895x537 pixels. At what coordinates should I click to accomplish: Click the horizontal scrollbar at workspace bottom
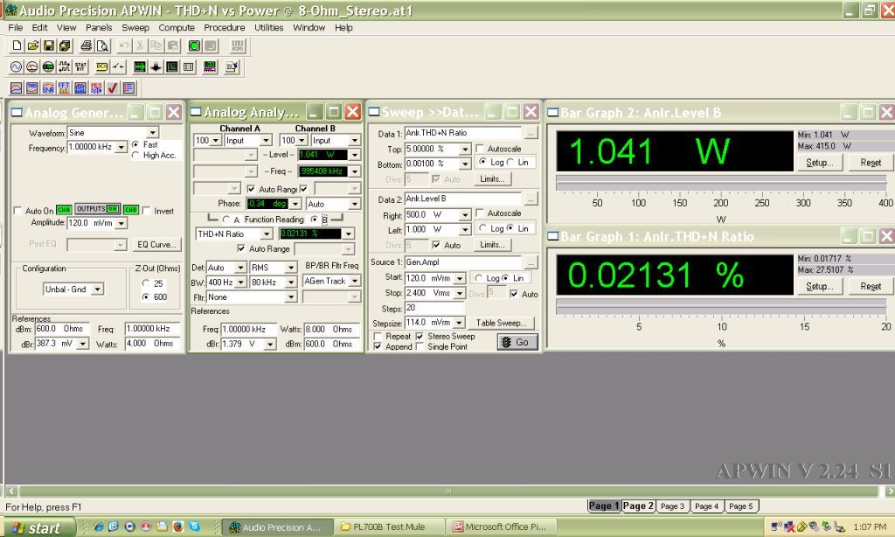(x=448, y=491)
